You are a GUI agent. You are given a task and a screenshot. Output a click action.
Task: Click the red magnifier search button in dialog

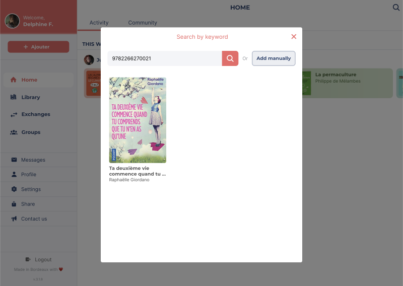(230, 58)
